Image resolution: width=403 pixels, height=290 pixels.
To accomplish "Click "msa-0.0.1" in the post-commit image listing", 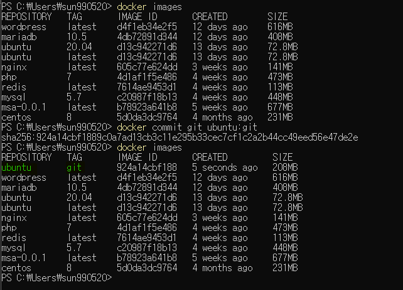I will click(24, 258).
